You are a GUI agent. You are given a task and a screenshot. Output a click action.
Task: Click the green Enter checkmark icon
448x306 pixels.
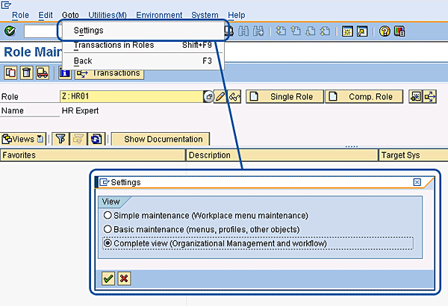point(10,31)
